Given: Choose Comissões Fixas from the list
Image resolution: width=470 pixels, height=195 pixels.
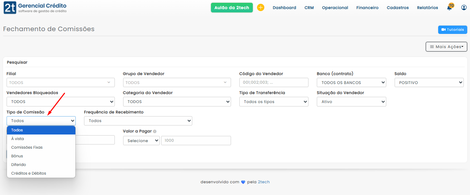Looking at the screenshot, I should pyautogui.click(x=27, y=147).
